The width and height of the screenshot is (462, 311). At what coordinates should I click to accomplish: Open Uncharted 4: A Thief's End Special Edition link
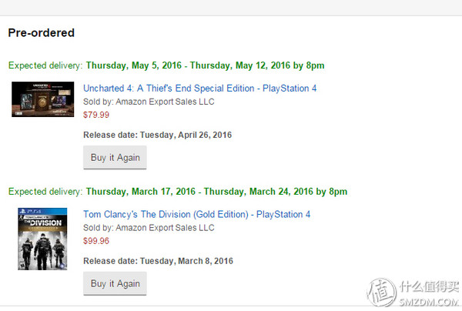click(x=199, y=89)
